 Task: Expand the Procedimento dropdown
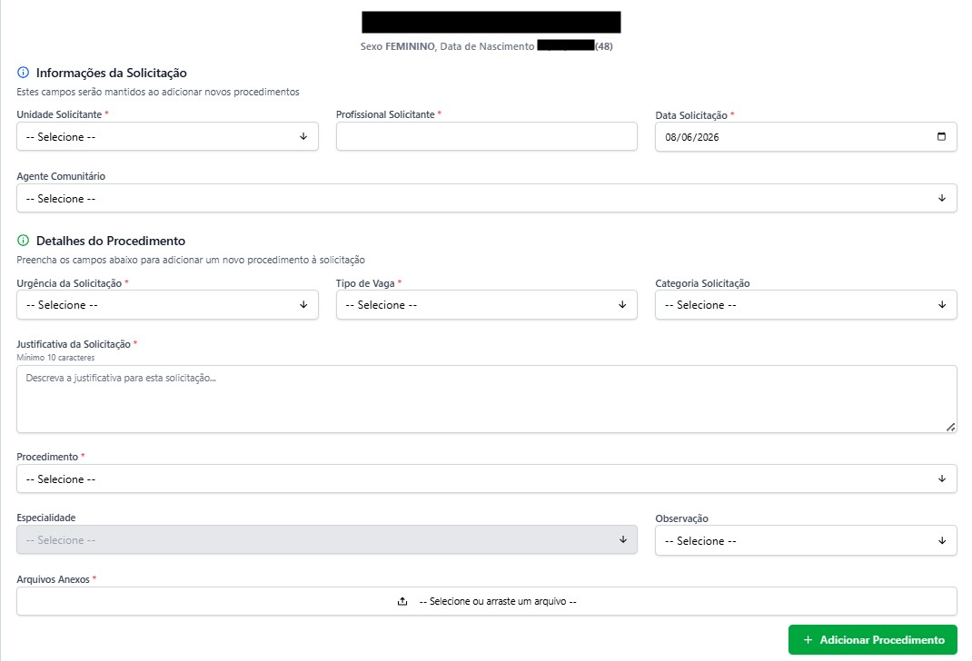487,478
